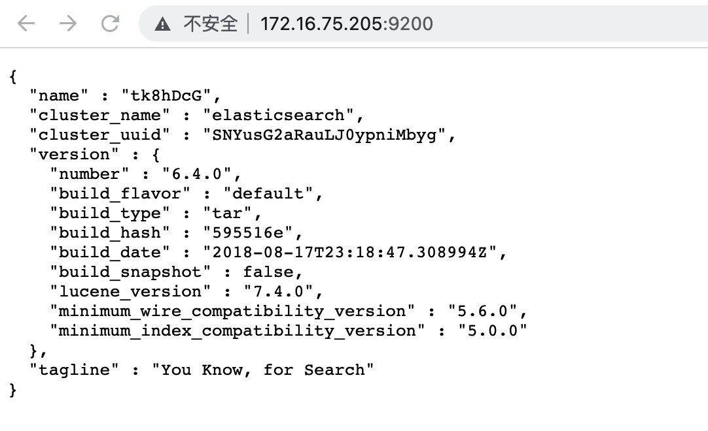708x431 pixels.
Task: Click the build_snapshot false value
Action: [268, 272]
